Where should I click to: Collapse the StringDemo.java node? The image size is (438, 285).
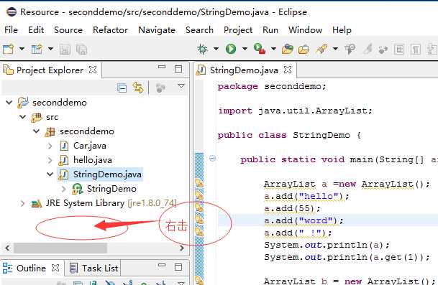tap(50, 174)
